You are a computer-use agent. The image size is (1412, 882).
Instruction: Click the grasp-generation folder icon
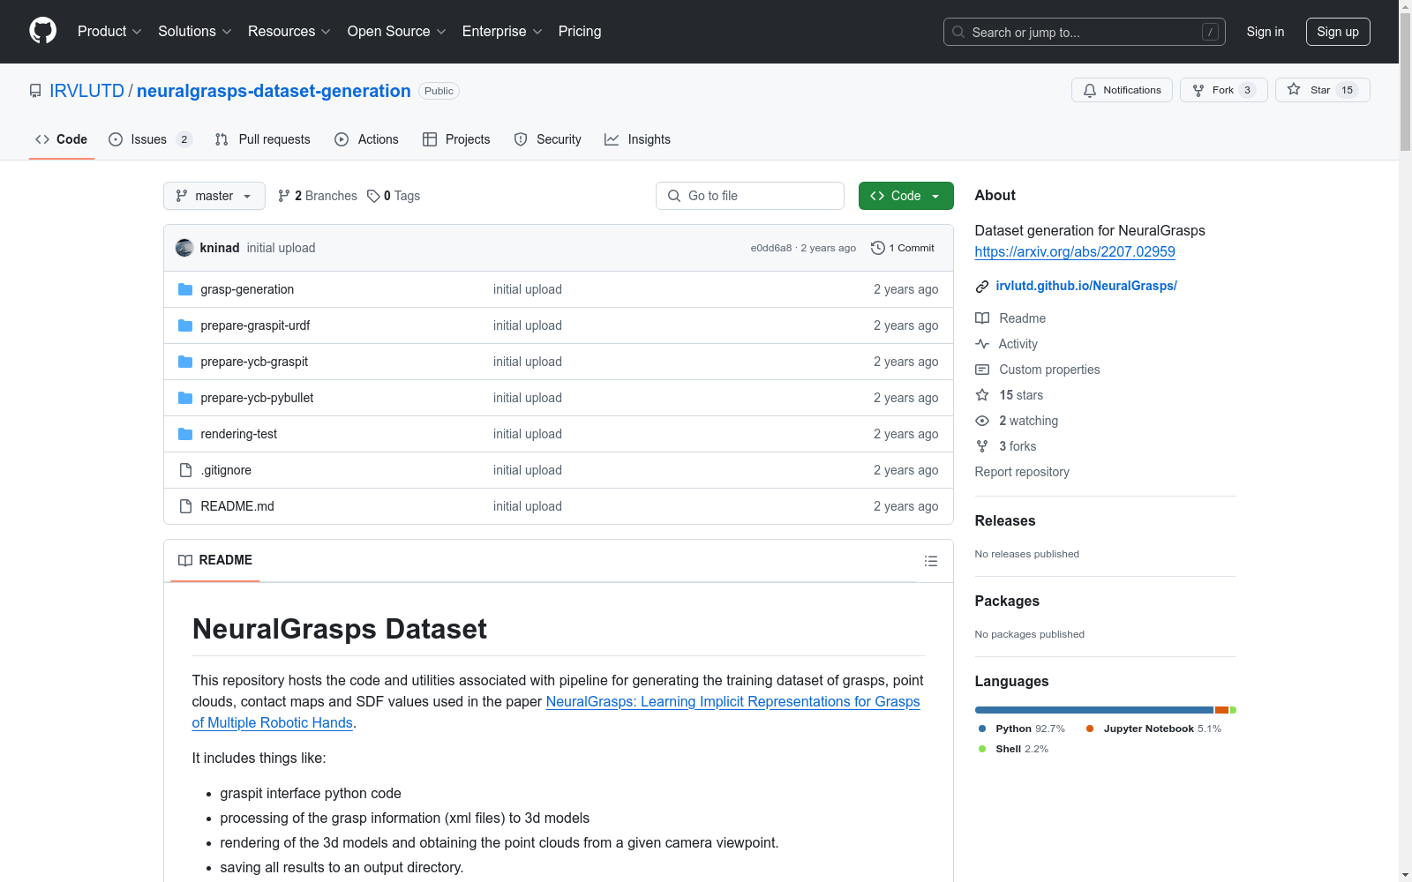tap(185, 289)
